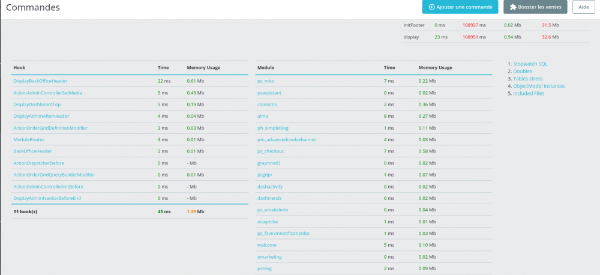Select the welcome module link
This screenshot has width=600, height=275.
[x=267, y=245]
